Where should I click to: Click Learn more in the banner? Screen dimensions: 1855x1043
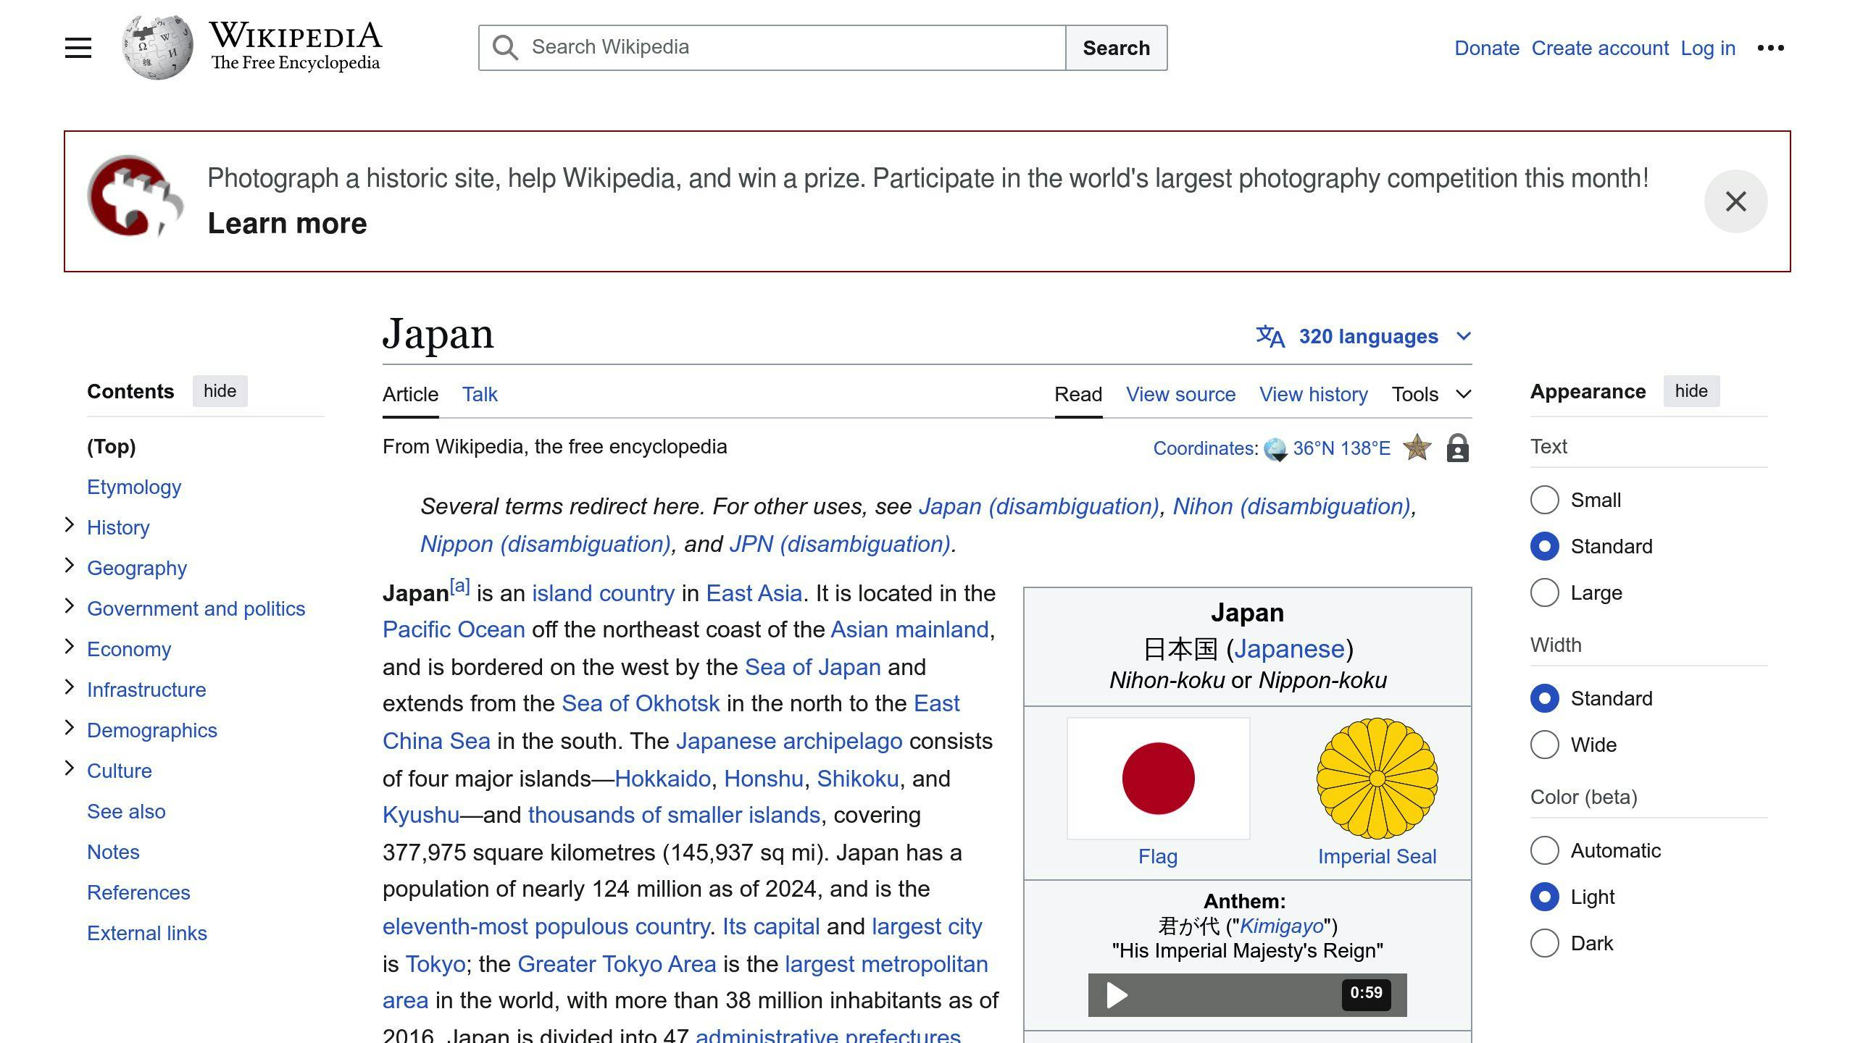coord(287,223)
